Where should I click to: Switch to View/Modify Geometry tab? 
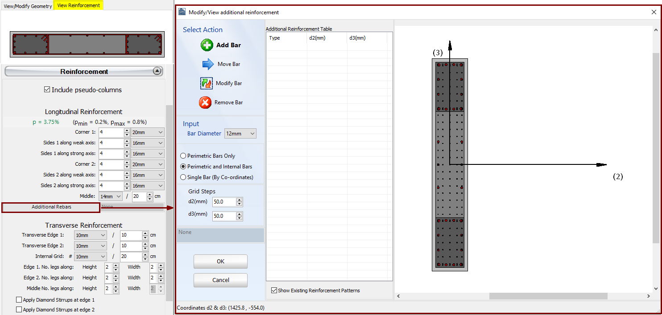click(28, 6)
